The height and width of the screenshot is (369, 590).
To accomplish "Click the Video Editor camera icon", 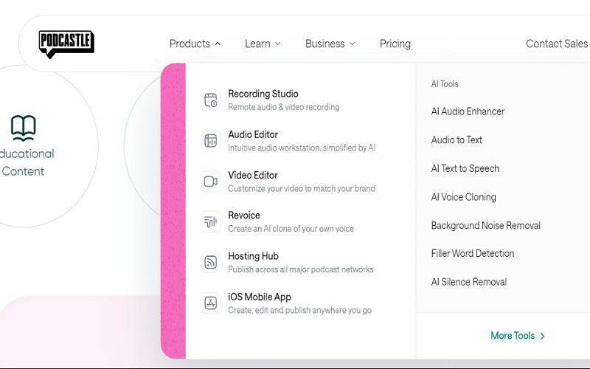I will (211, 182).
